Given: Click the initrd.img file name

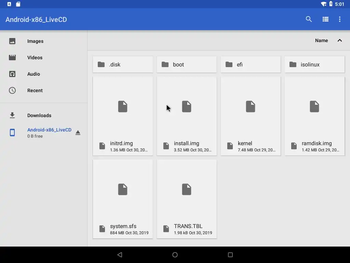Looking at the screenshot, I should [121, 143].
